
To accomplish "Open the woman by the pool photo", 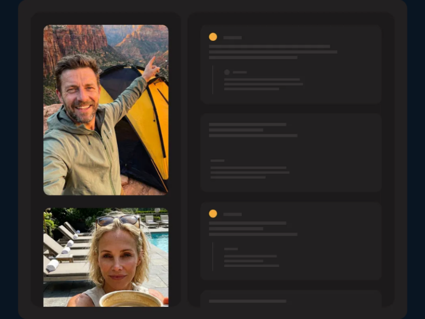I will point(106,257).
